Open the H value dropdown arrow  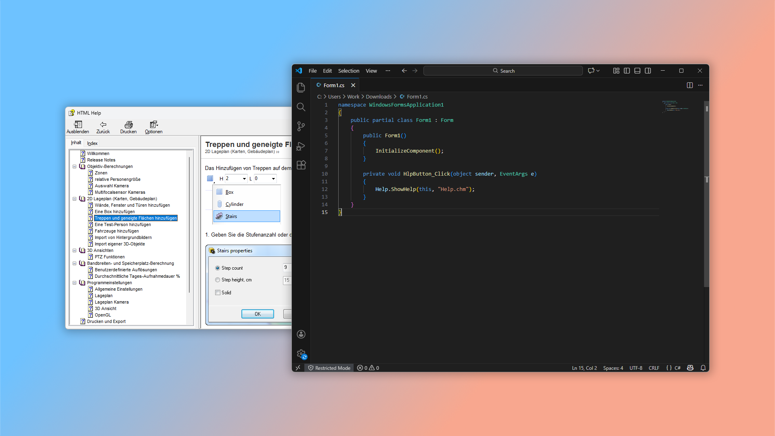pos(244,178)
